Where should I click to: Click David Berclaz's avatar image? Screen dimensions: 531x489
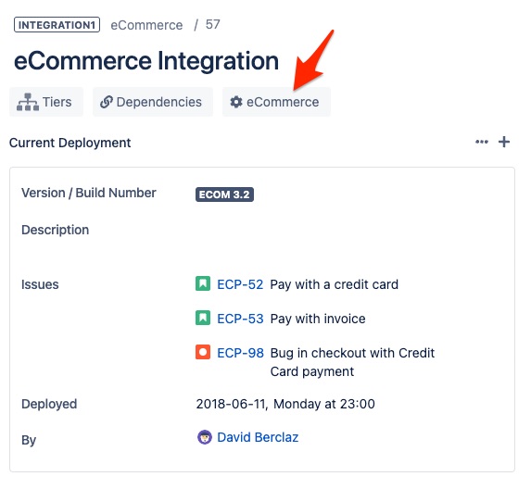pos(205,437)
